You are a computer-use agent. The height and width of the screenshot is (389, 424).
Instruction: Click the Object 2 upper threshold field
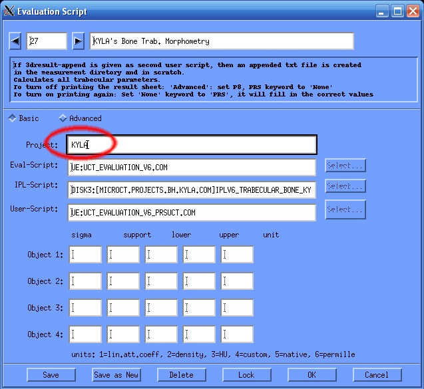[x=199, y=281]
